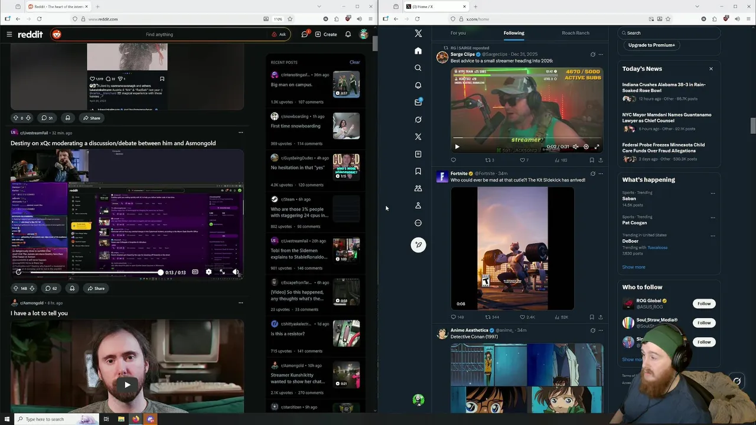756x425 pixels.
Task: Open recent post 'Big man on campus.'
Action: click(x=291, y=84)
